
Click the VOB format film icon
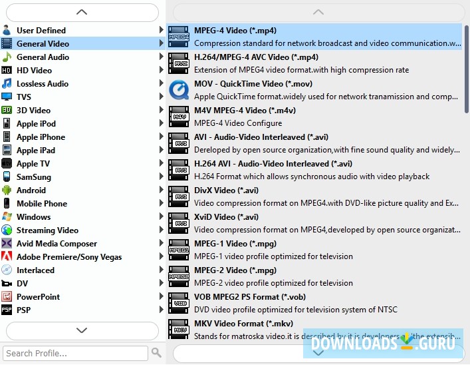(x=179, y=303)
